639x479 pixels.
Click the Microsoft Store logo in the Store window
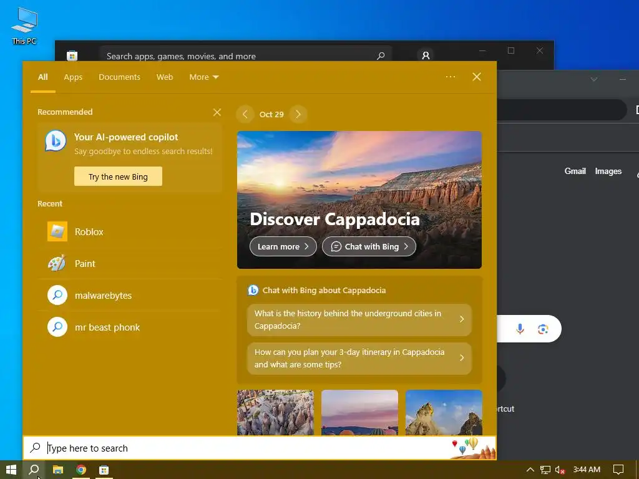pos(72,56)
